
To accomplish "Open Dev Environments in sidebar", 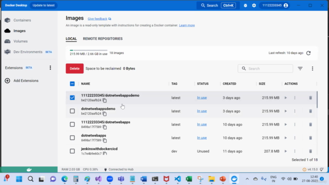I will coord(28,52).
